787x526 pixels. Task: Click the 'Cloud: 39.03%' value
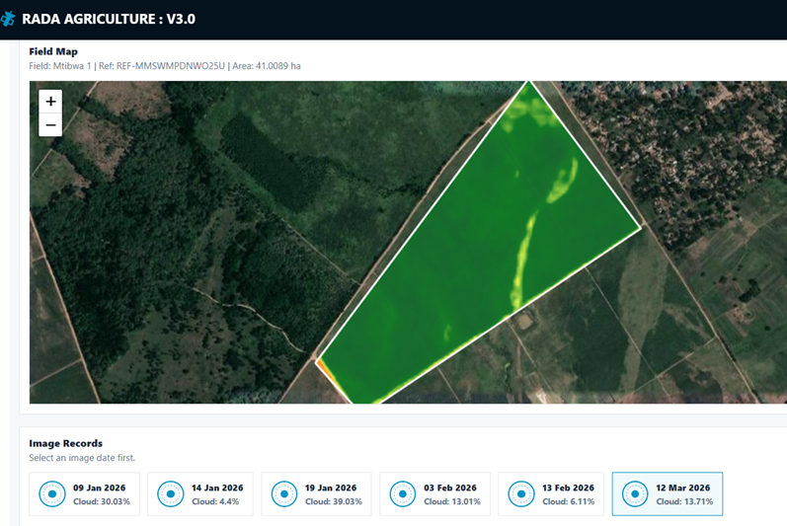coord(334,501)
